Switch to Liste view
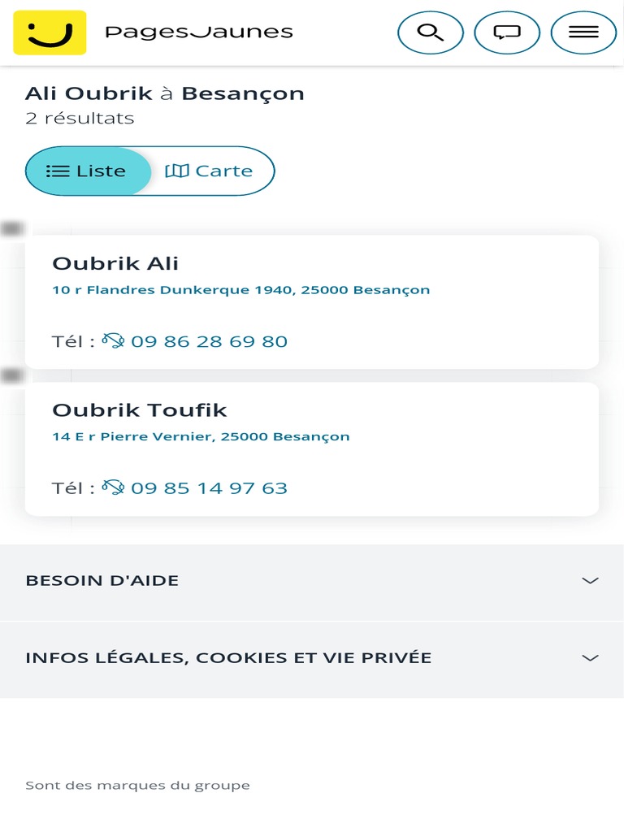 89,171
